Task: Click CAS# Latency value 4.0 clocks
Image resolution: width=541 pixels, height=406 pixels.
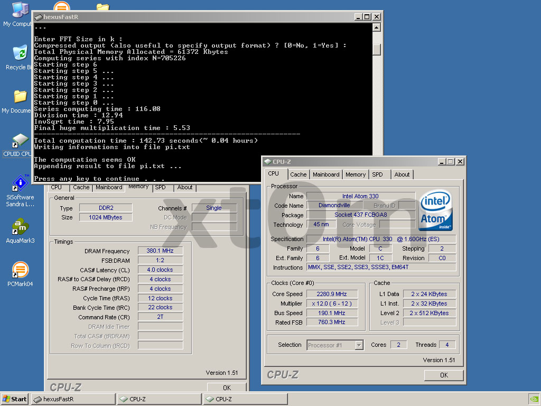Action: click(160, 270)
